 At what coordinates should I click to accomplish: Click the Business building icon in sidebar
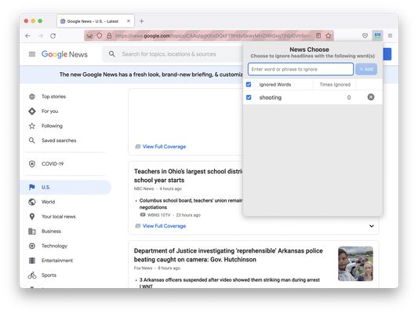point(32,232)
